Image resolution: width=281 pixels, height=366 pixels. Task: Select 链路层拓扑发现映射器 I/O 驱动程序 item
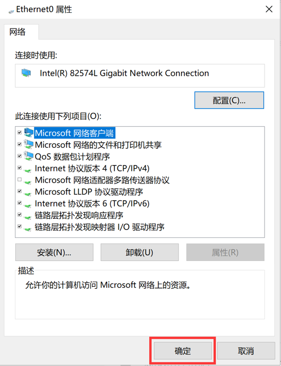[99, 227]
